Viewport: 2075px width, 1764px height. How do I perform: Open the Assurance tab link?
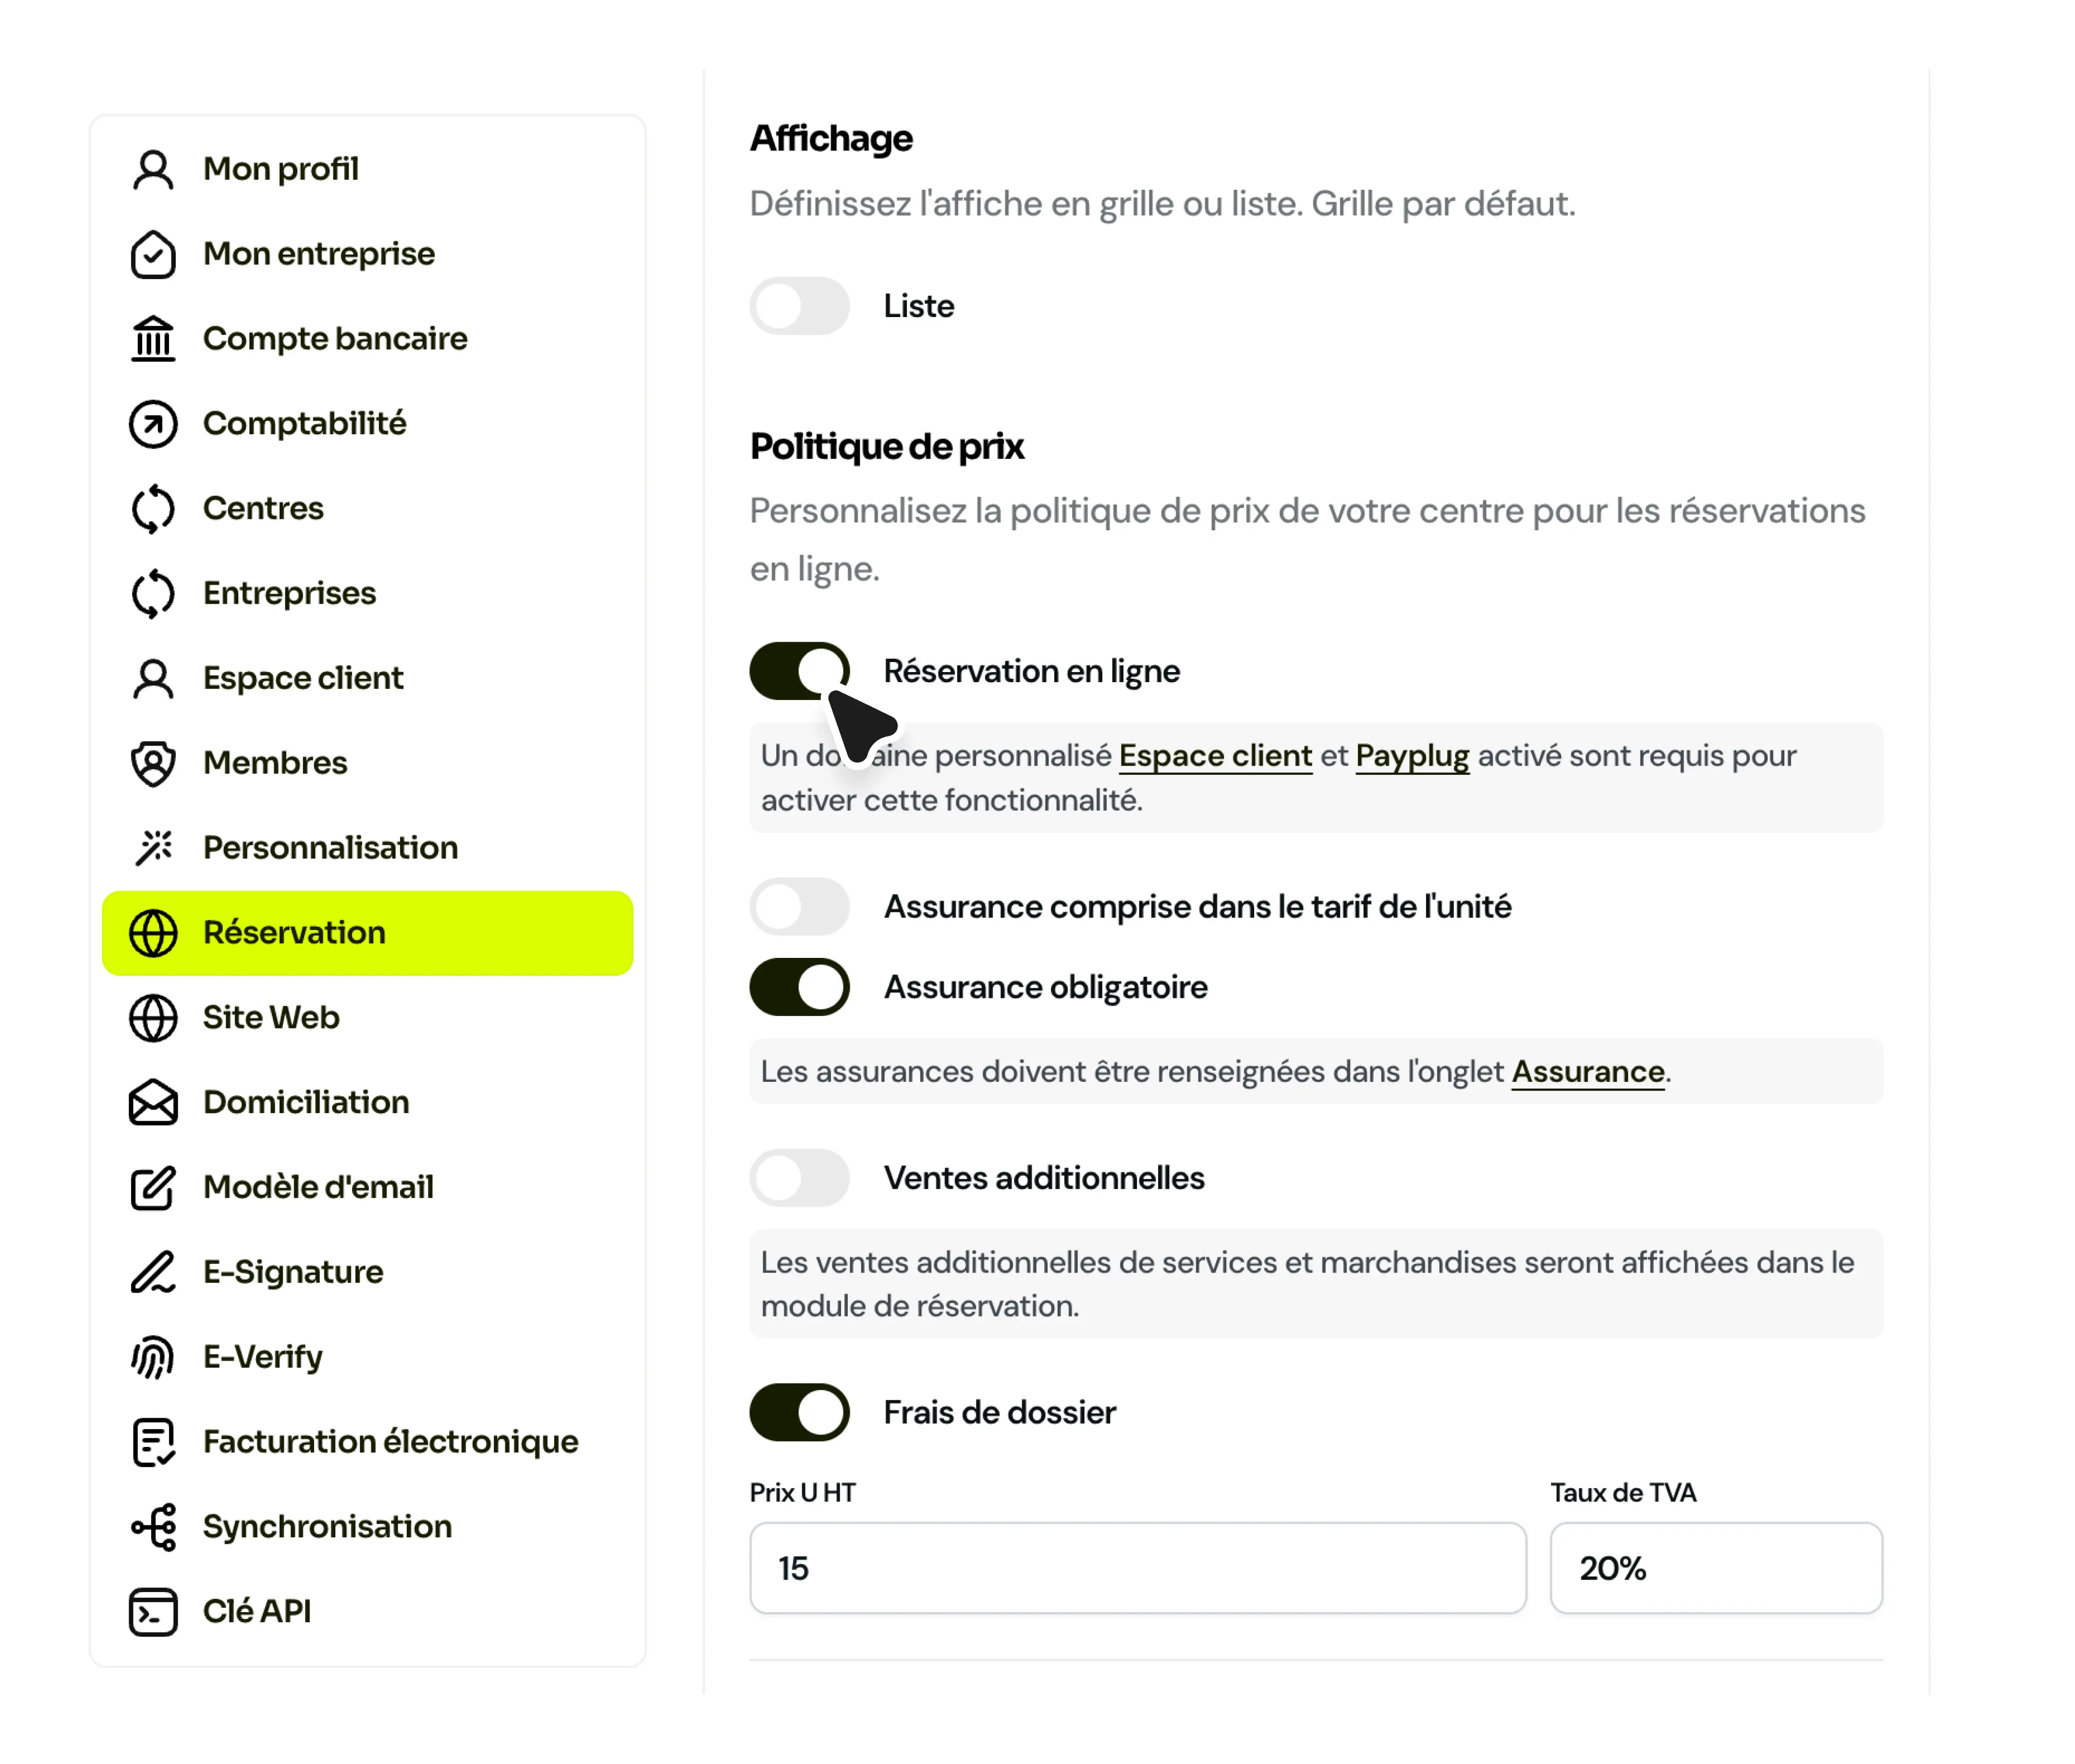click(1588, 1072)
